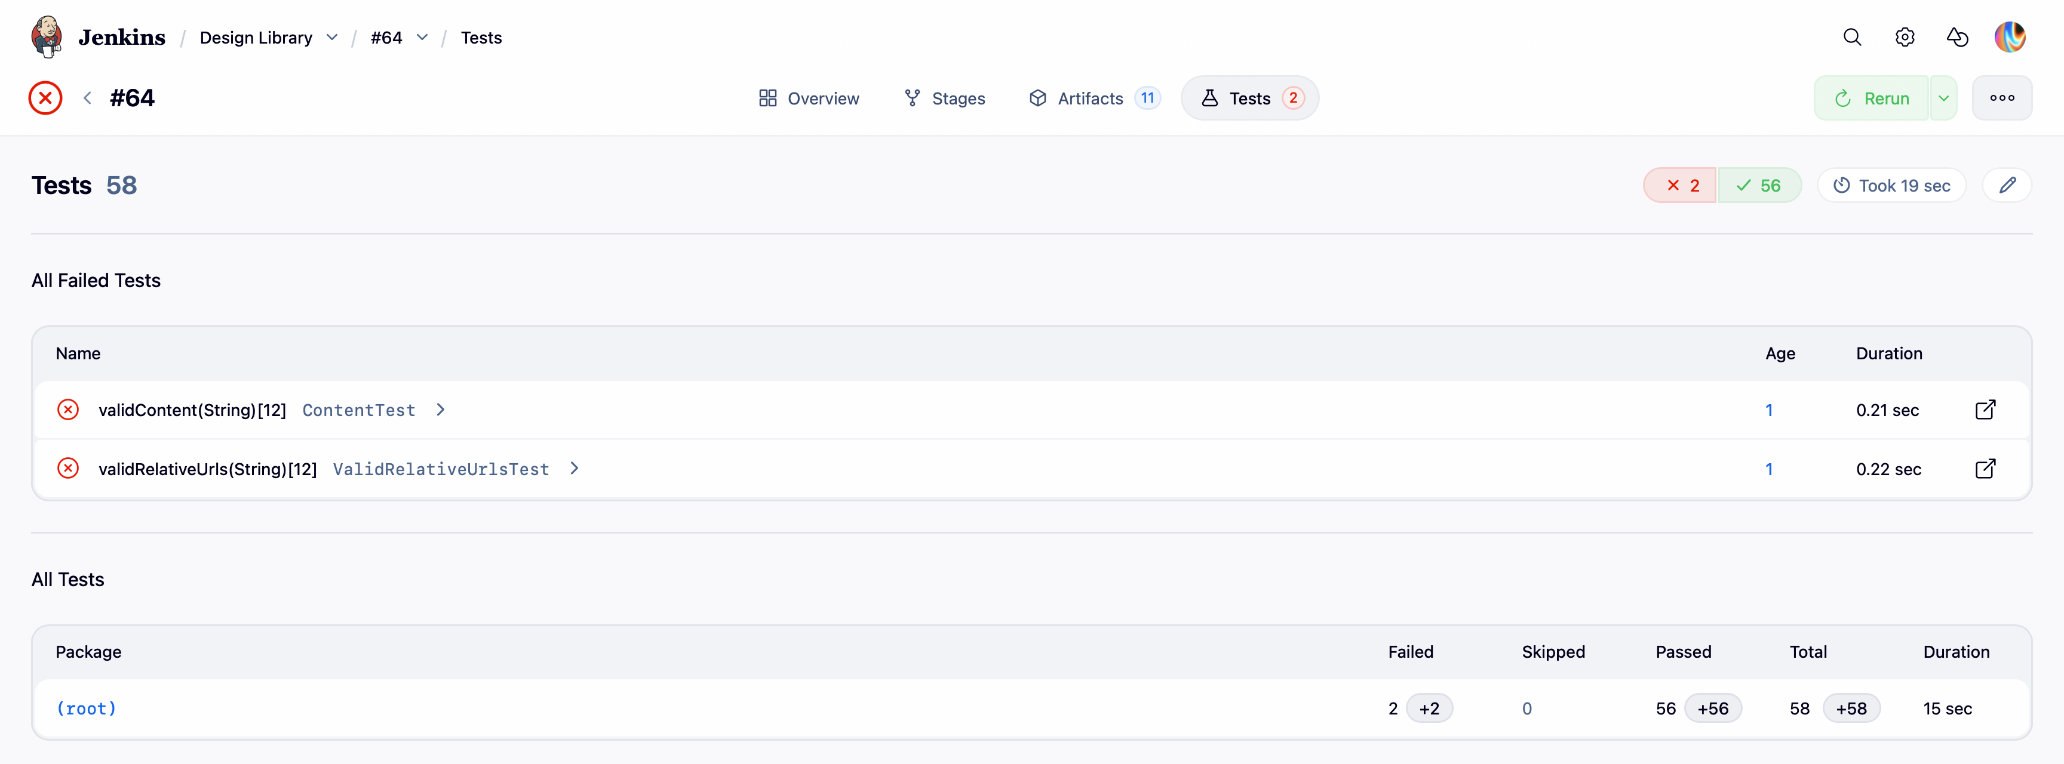Open the (root) package link
Screen dimensions: 2064x764
86,708
